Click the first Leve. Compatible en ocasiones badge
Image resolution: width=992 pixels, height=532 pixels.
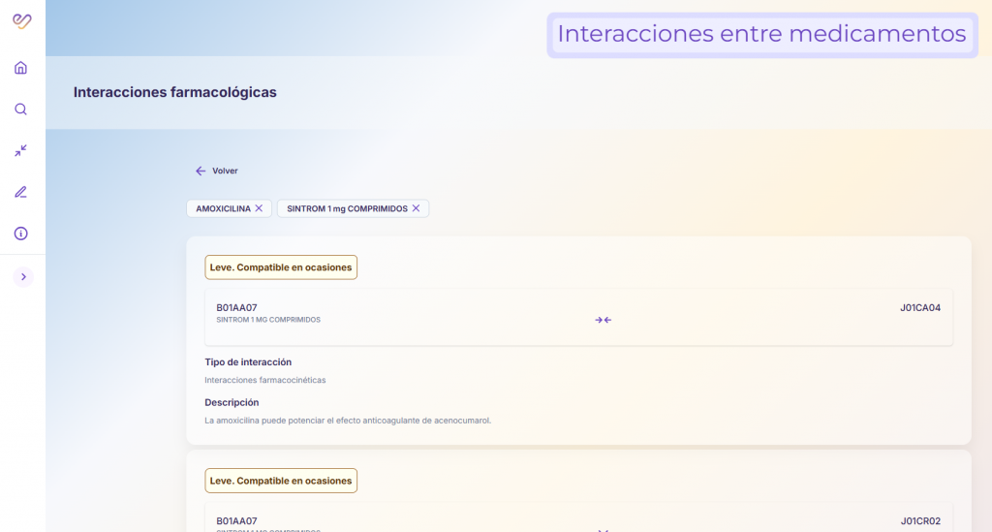click(x=281, y=266)
